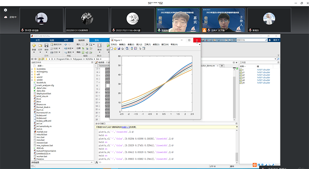
Task: Open the Save dropdown arrow in ribbon
Action: 46,52
